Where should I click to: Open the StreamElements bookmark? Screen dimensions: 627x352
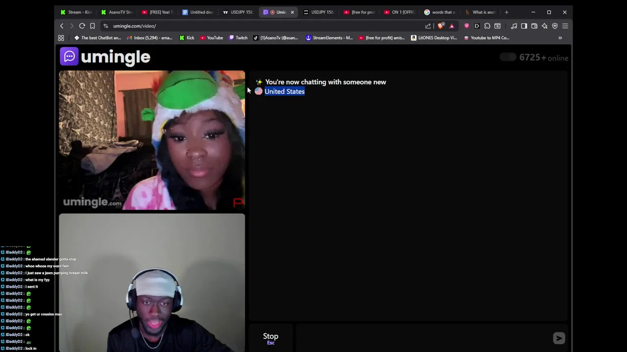pos(329,38)
